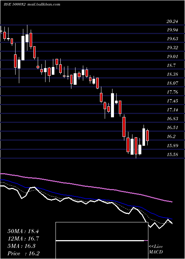
Task: Click the tall white candle below 17.76
Action: point(112,105)
